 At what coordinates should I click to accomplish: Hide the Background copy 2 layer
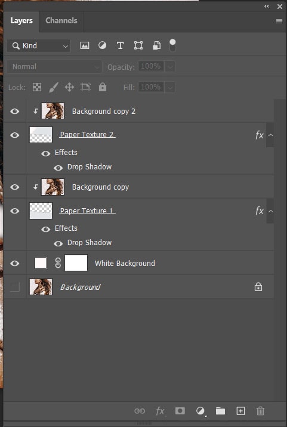coord(15,111)
